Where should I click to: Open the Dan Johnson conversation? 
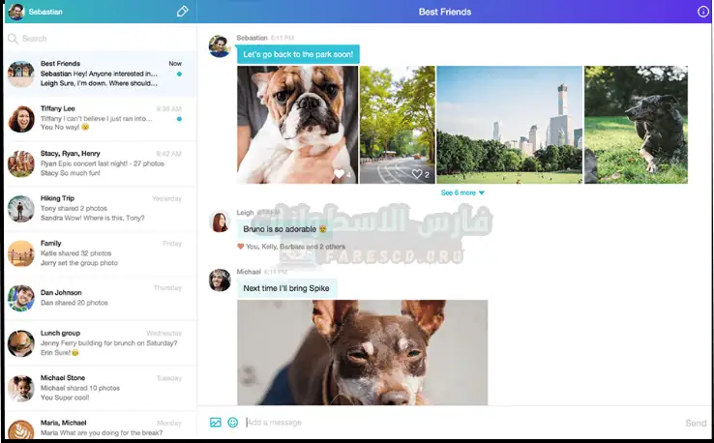(x=99, y=298)
